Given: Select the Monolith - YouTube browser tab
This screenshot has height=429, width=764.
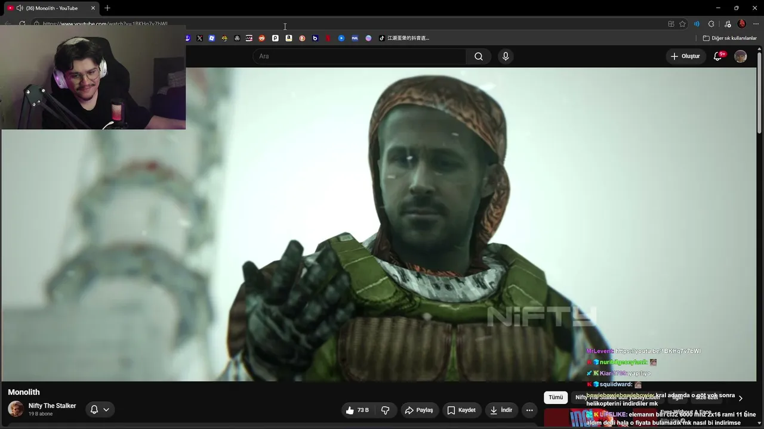Looking at the screenshot, I should (x=52, y=8).
